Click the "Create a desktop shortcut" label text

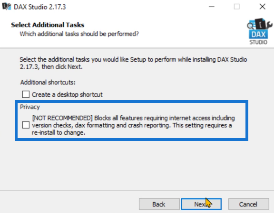tap(67, 94)
